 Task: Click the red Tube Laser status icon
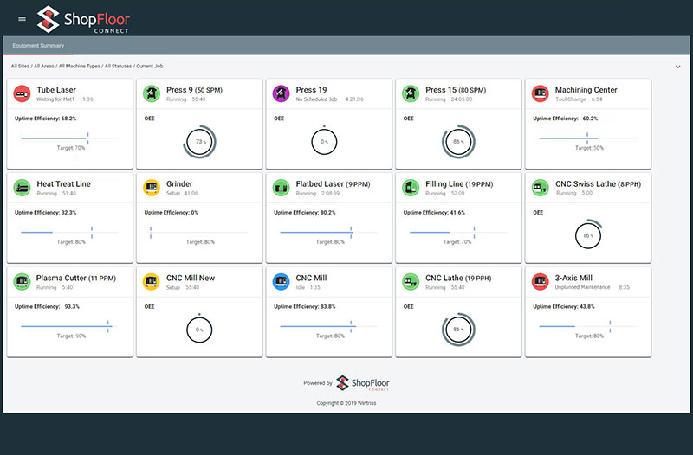click(x=22, y=93)
